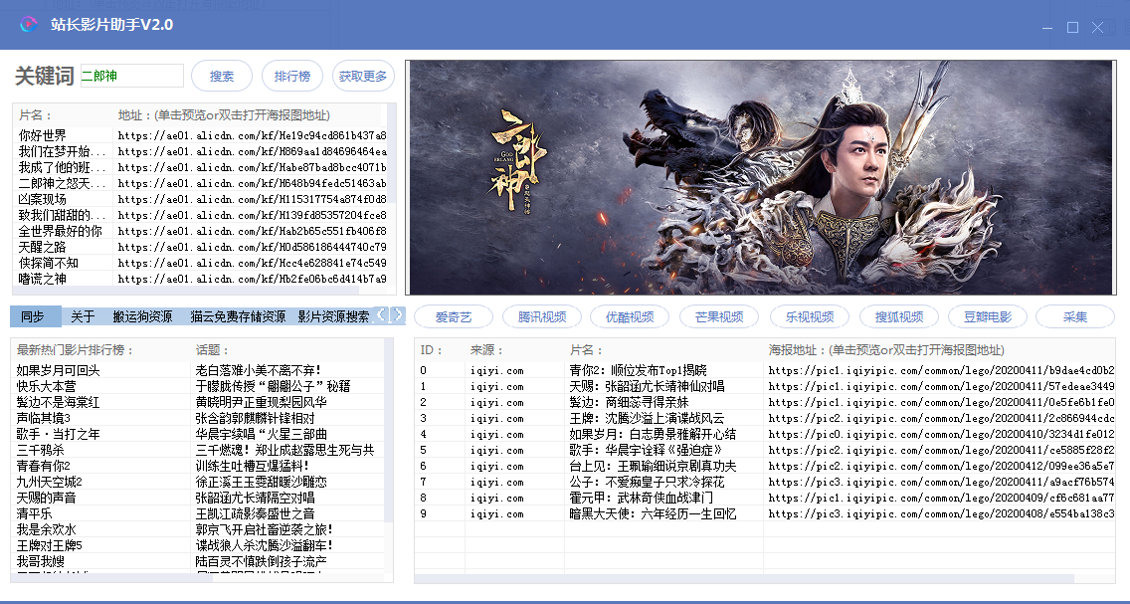
Task: Click 清平乐 in ranking list
Action: [34, 513]
